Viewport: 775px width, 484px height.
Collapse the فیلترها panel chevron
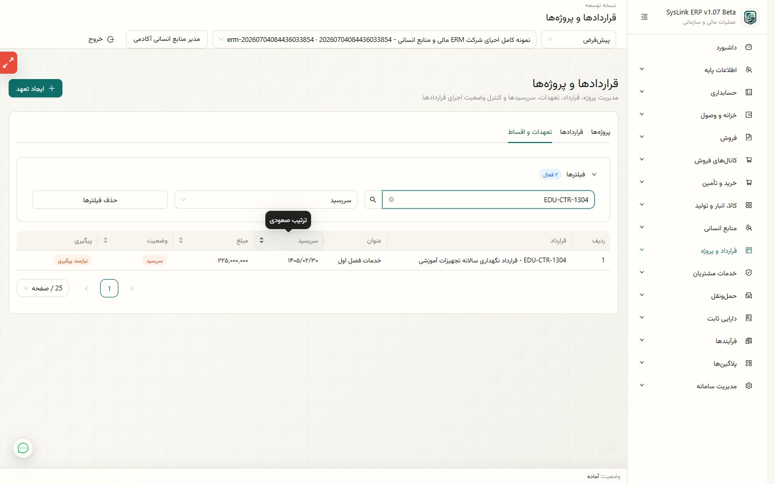pyautogui.click(x=594, y=174)
